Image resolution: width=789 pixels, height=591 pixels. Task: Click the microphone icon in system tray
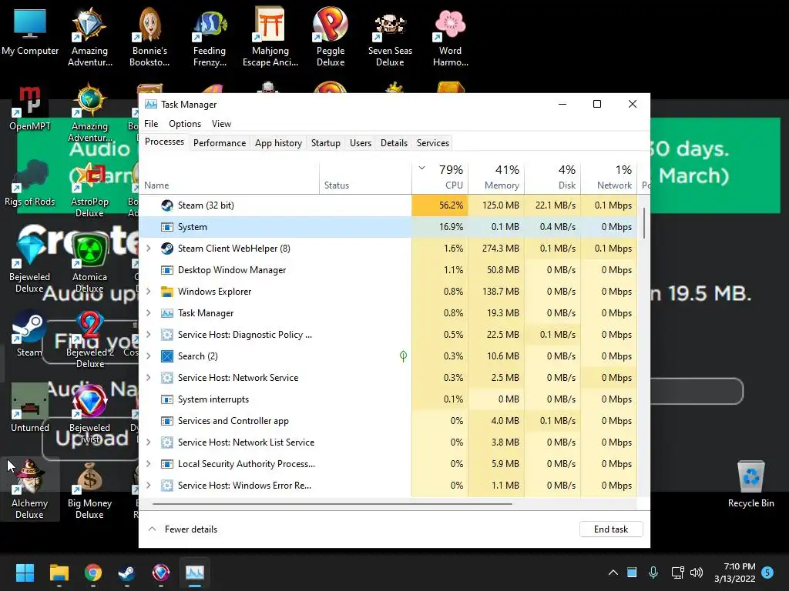(653, 573)
